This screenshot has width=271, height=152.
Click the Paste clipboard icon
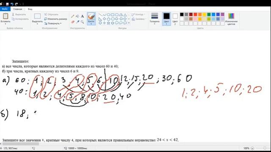[x=6, y=16]
